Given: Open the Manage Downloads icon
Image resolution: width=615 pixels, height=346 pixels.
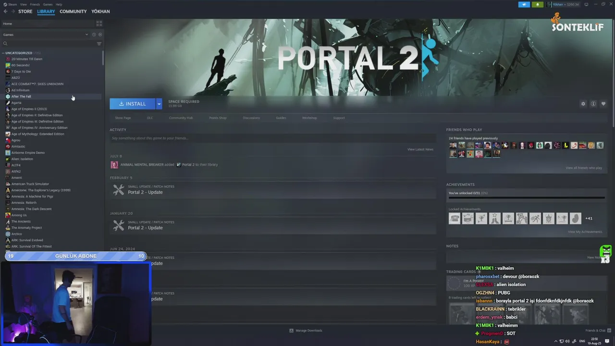Looking at the screenshot, I should pyautogui.click(x=291, y=331).
